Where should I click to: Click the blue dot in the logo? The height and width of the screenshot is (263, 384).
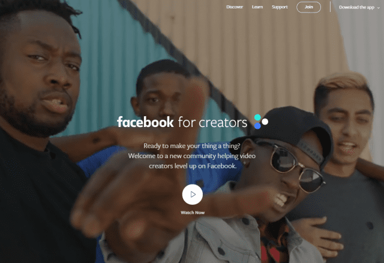(257, 126)
